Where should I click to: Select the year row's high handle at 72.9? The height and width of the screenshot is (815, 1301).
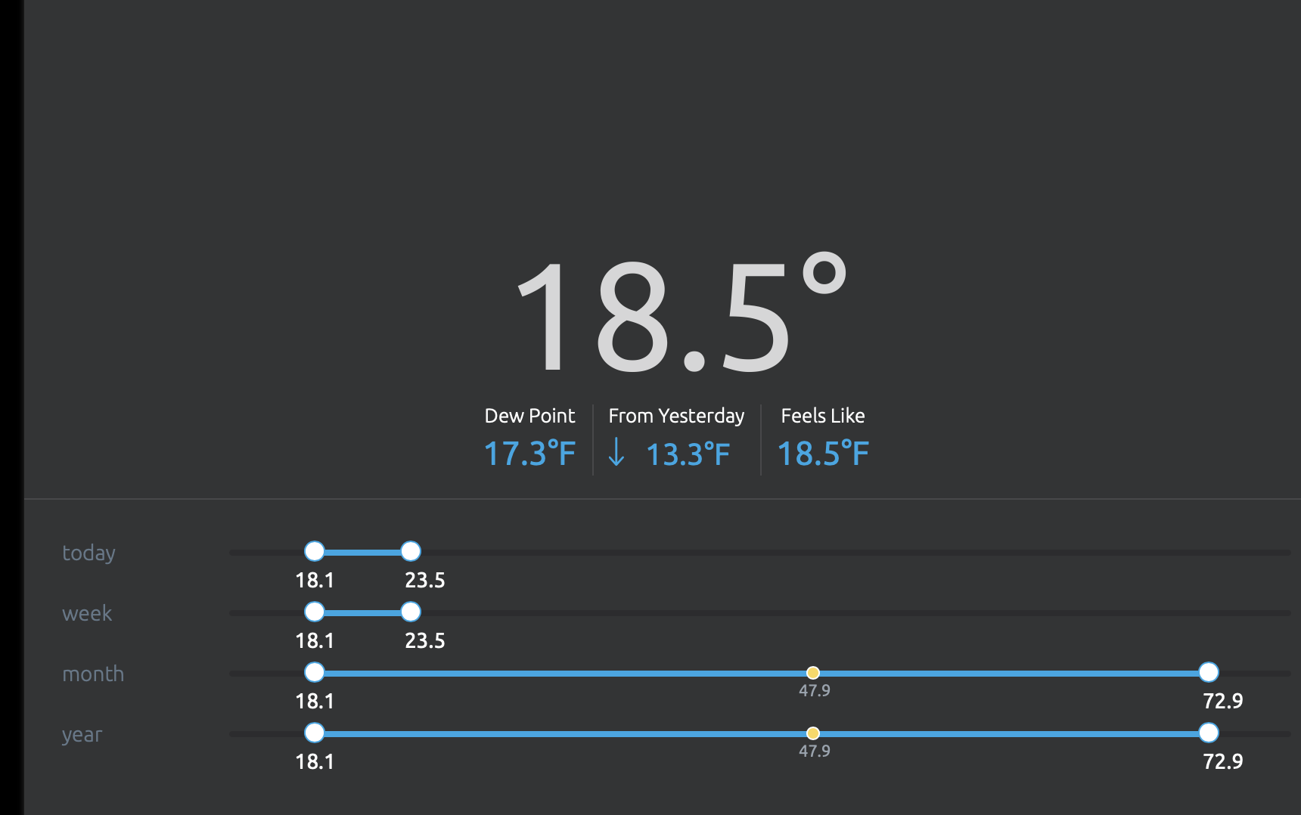click(x=1209, y=733)
